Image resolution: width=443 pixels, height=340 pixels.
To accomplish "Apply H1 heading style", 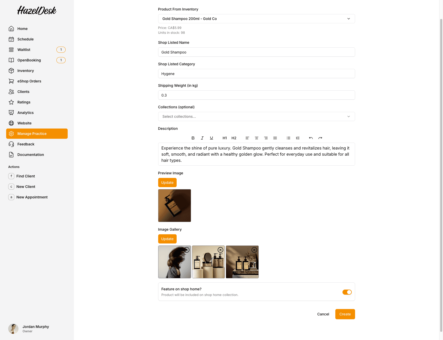I will coord(225,138).
